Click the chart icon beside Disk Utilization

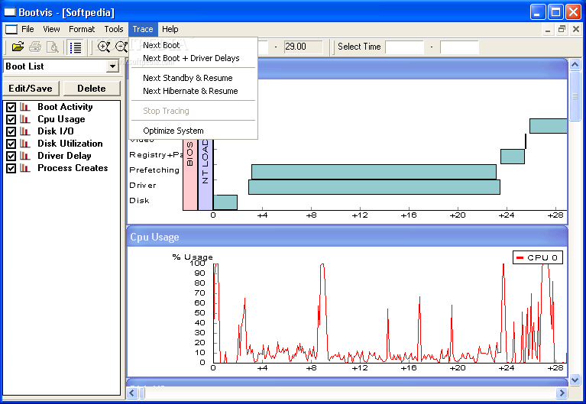pyautogui.click(x=25, y=144)
